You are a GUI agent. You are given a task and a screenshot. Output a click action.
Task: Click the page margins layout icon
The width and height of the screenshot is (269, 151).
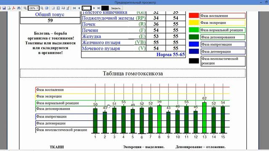(x=58, y=8)
